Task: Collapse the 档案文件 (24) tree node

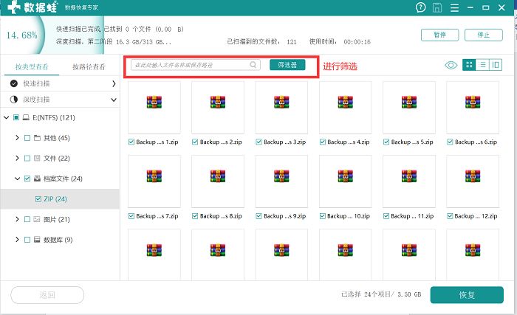Action: coord(17,179)
